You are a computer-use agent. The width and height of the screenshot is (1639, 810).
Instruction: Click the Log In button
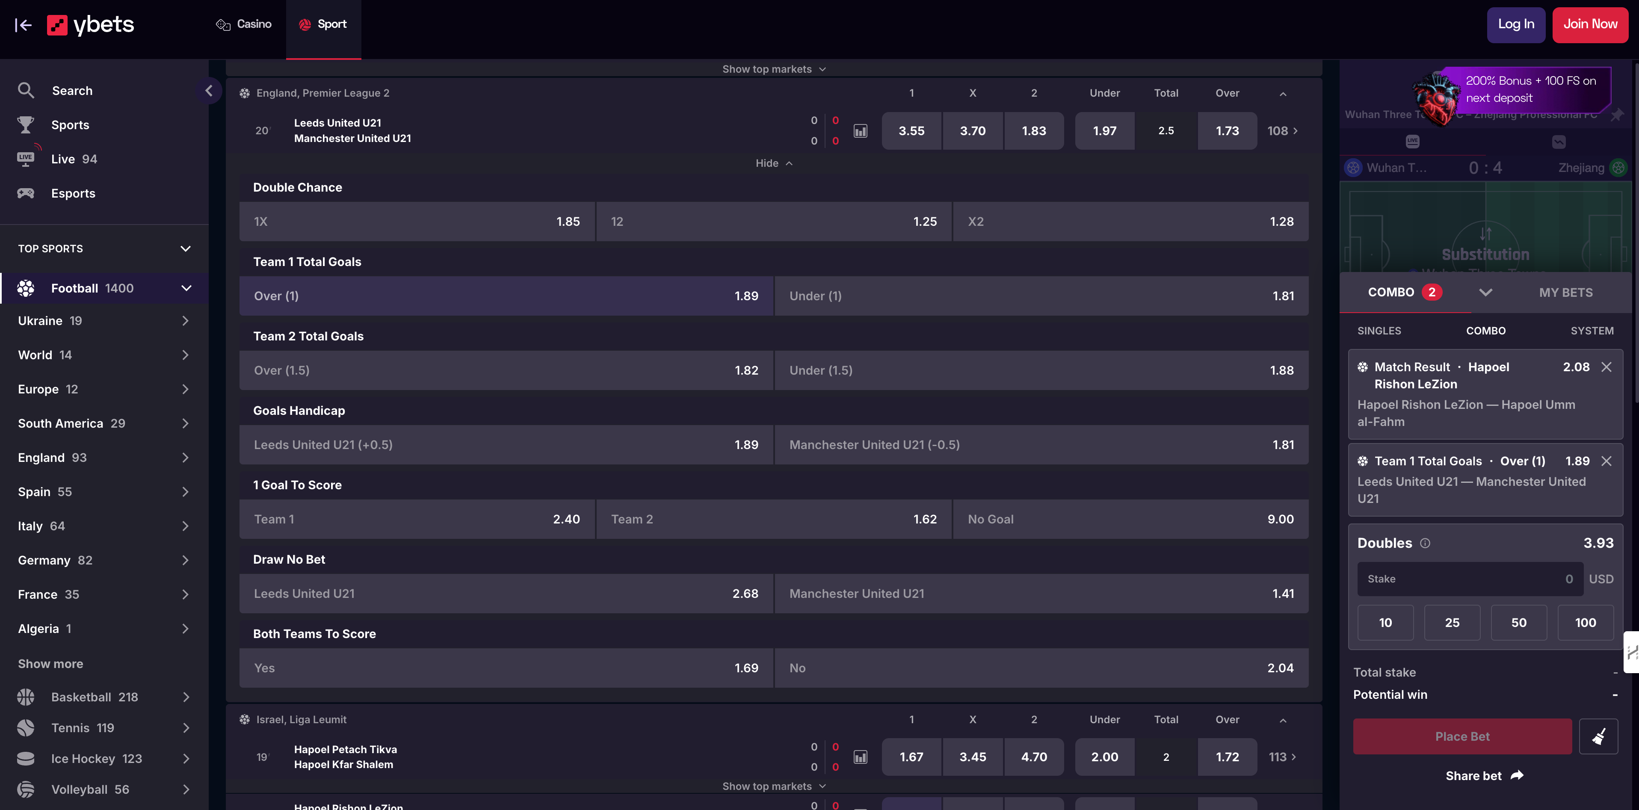click(x=1515, y=25)
